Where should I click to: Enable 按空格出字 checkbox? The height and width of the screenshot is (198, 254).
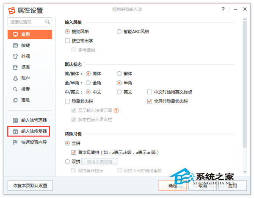point(67,41)
